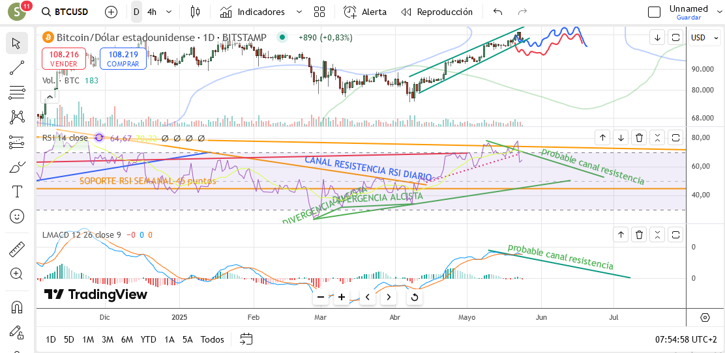This screenshot has height=353, width=725.
Task: Create an Alerta
Action: click(x=365, y=12)
